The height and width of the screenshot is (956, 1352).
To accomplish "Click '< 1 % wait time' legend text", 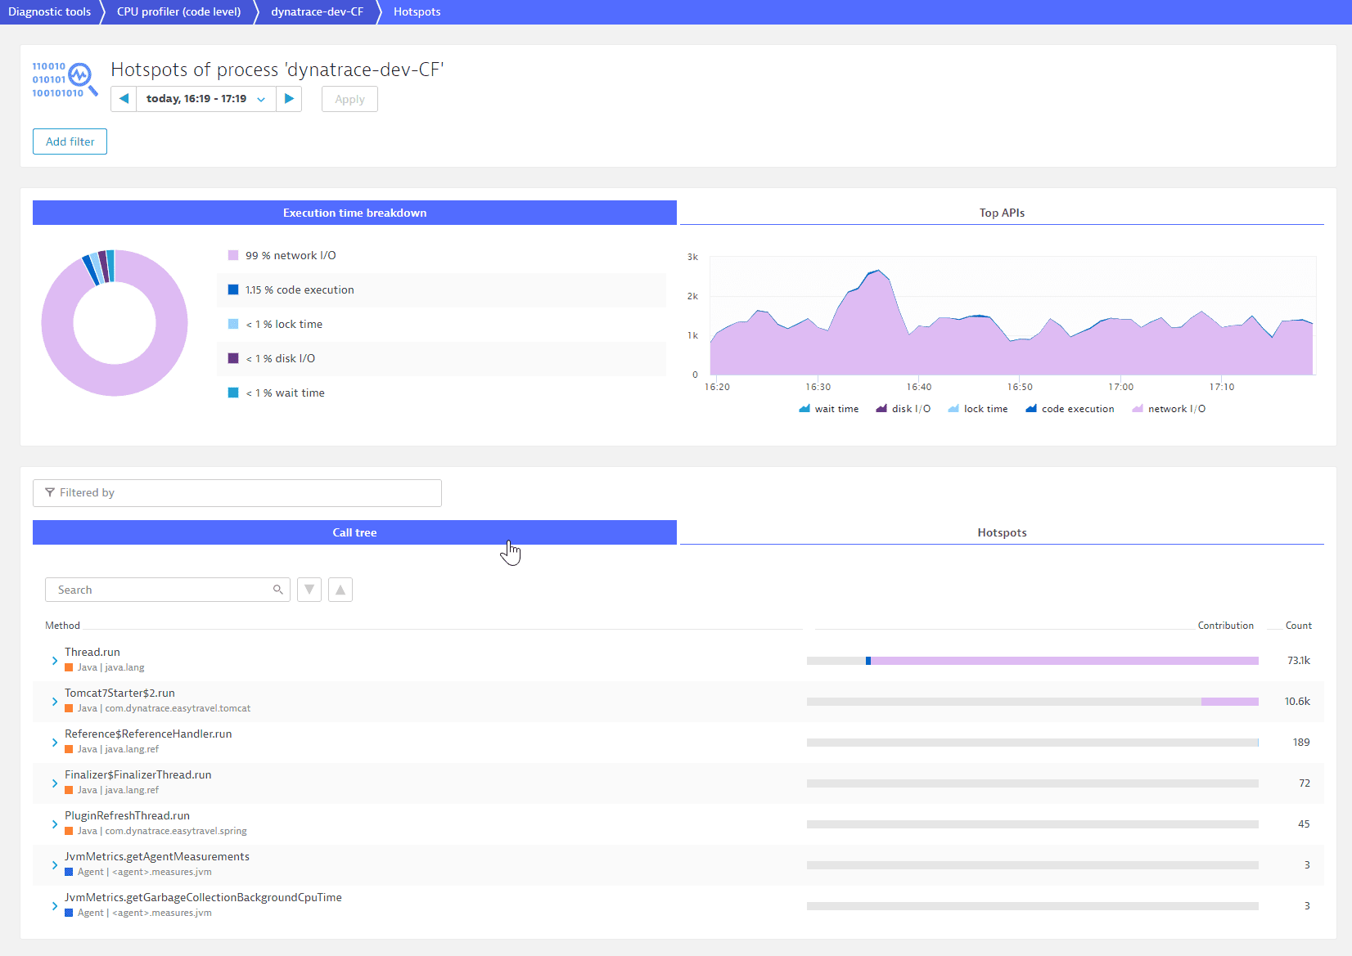I will coord(285,393).
